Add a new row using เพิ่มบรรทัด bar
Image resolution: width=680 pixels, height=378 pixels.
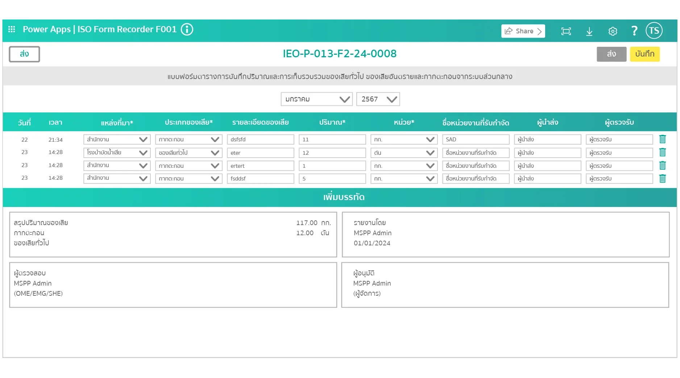(343, 197)
